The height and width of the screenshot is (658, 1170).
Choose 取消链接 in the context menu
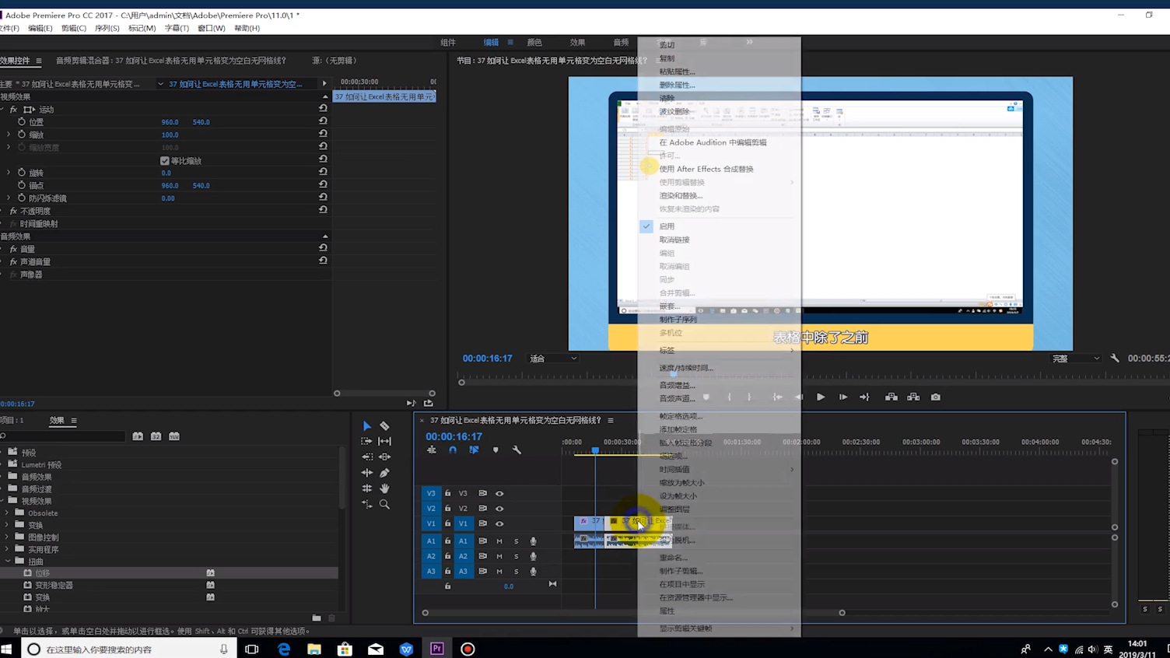[x=674, y=240]
